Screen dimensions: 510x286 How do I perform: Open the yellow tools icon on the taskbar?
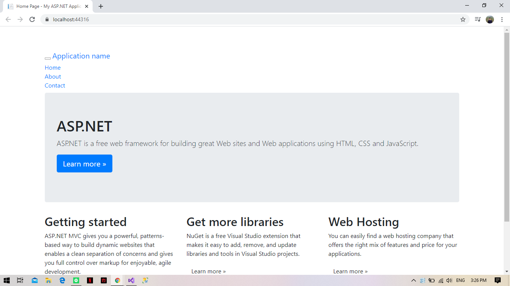click(145, 280)
